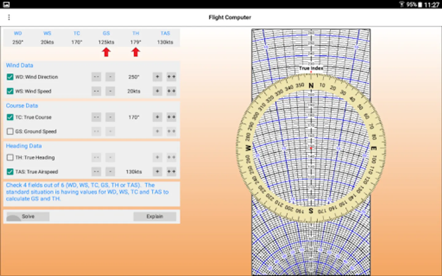Enable the TH True Heading checkbox
Image resolution: width=442 pixels, height=276 pixels.
[10, 157]
